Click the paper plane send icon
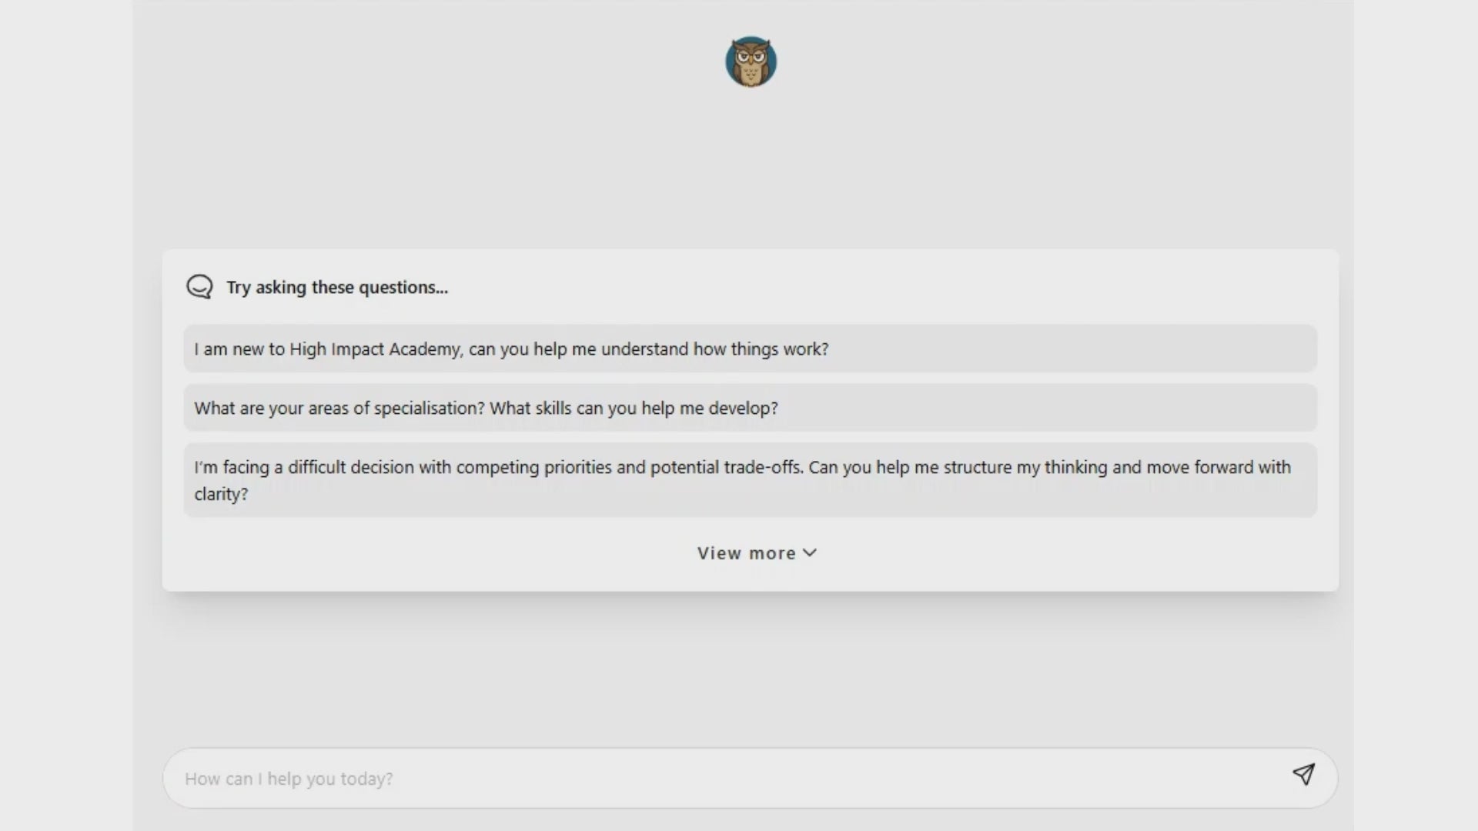This screenshot has height=831, width=1478. tap(1304, 776)
